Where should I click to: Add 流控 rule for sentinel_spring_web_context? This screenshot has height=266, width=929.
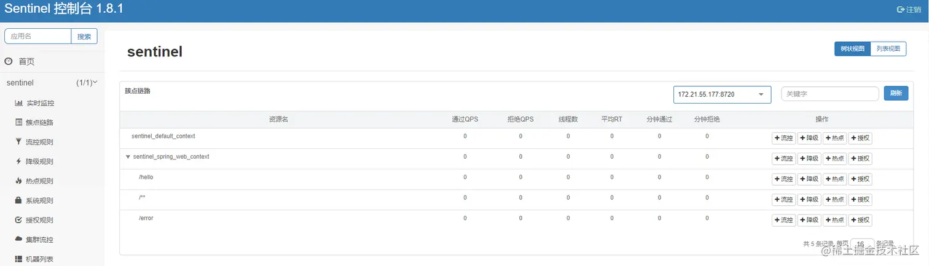click(784, 159)
